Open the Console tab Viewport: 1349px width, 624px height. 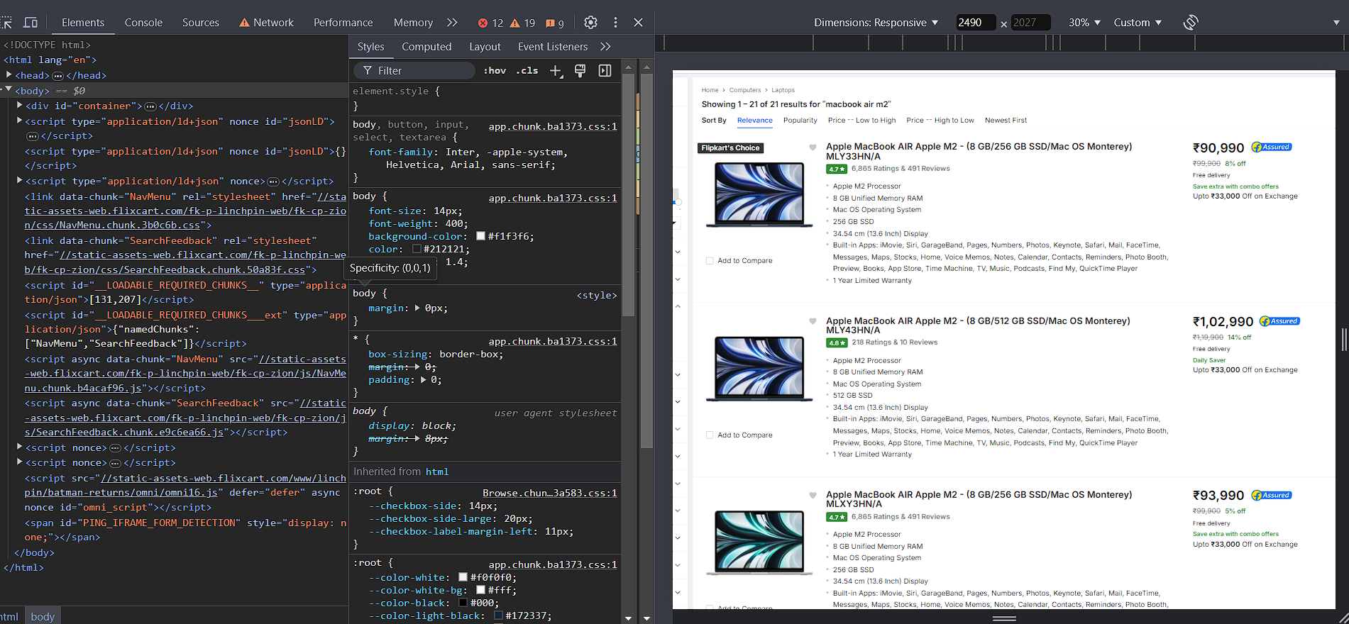[143, 23]
